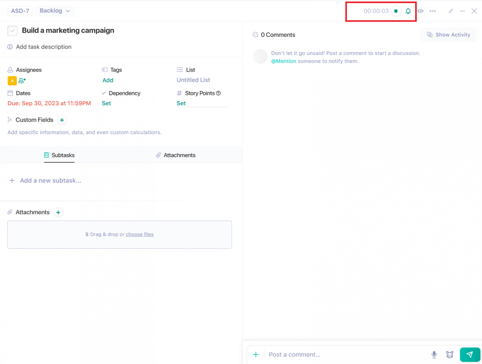Collapse the task view with the shrink icon
The image size is (482, 364).
[451, 11]
